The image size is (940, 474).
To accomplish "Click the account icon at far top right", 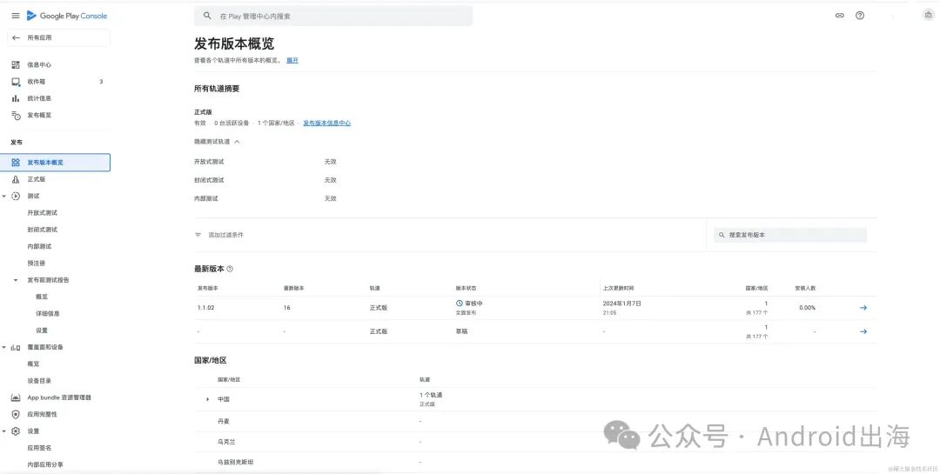I will click(x=928, y=16).
